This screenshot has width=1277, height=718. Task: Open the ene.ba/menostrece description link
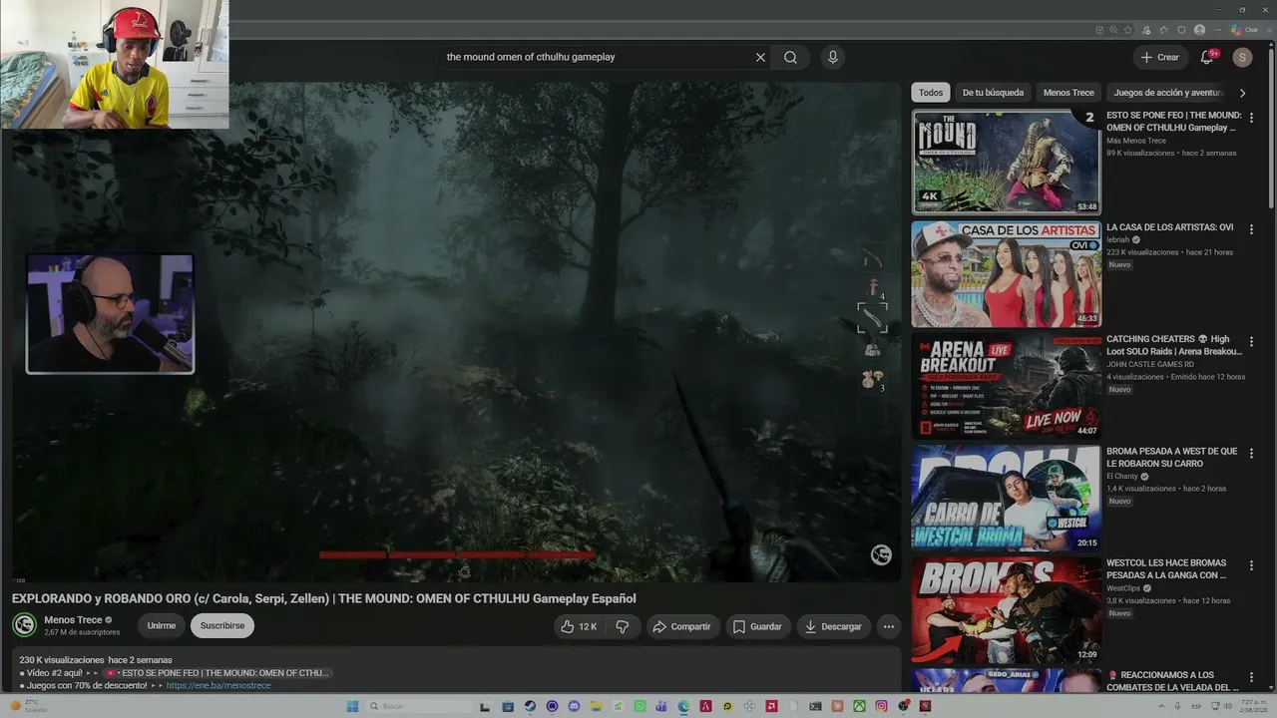pos(218,686)
